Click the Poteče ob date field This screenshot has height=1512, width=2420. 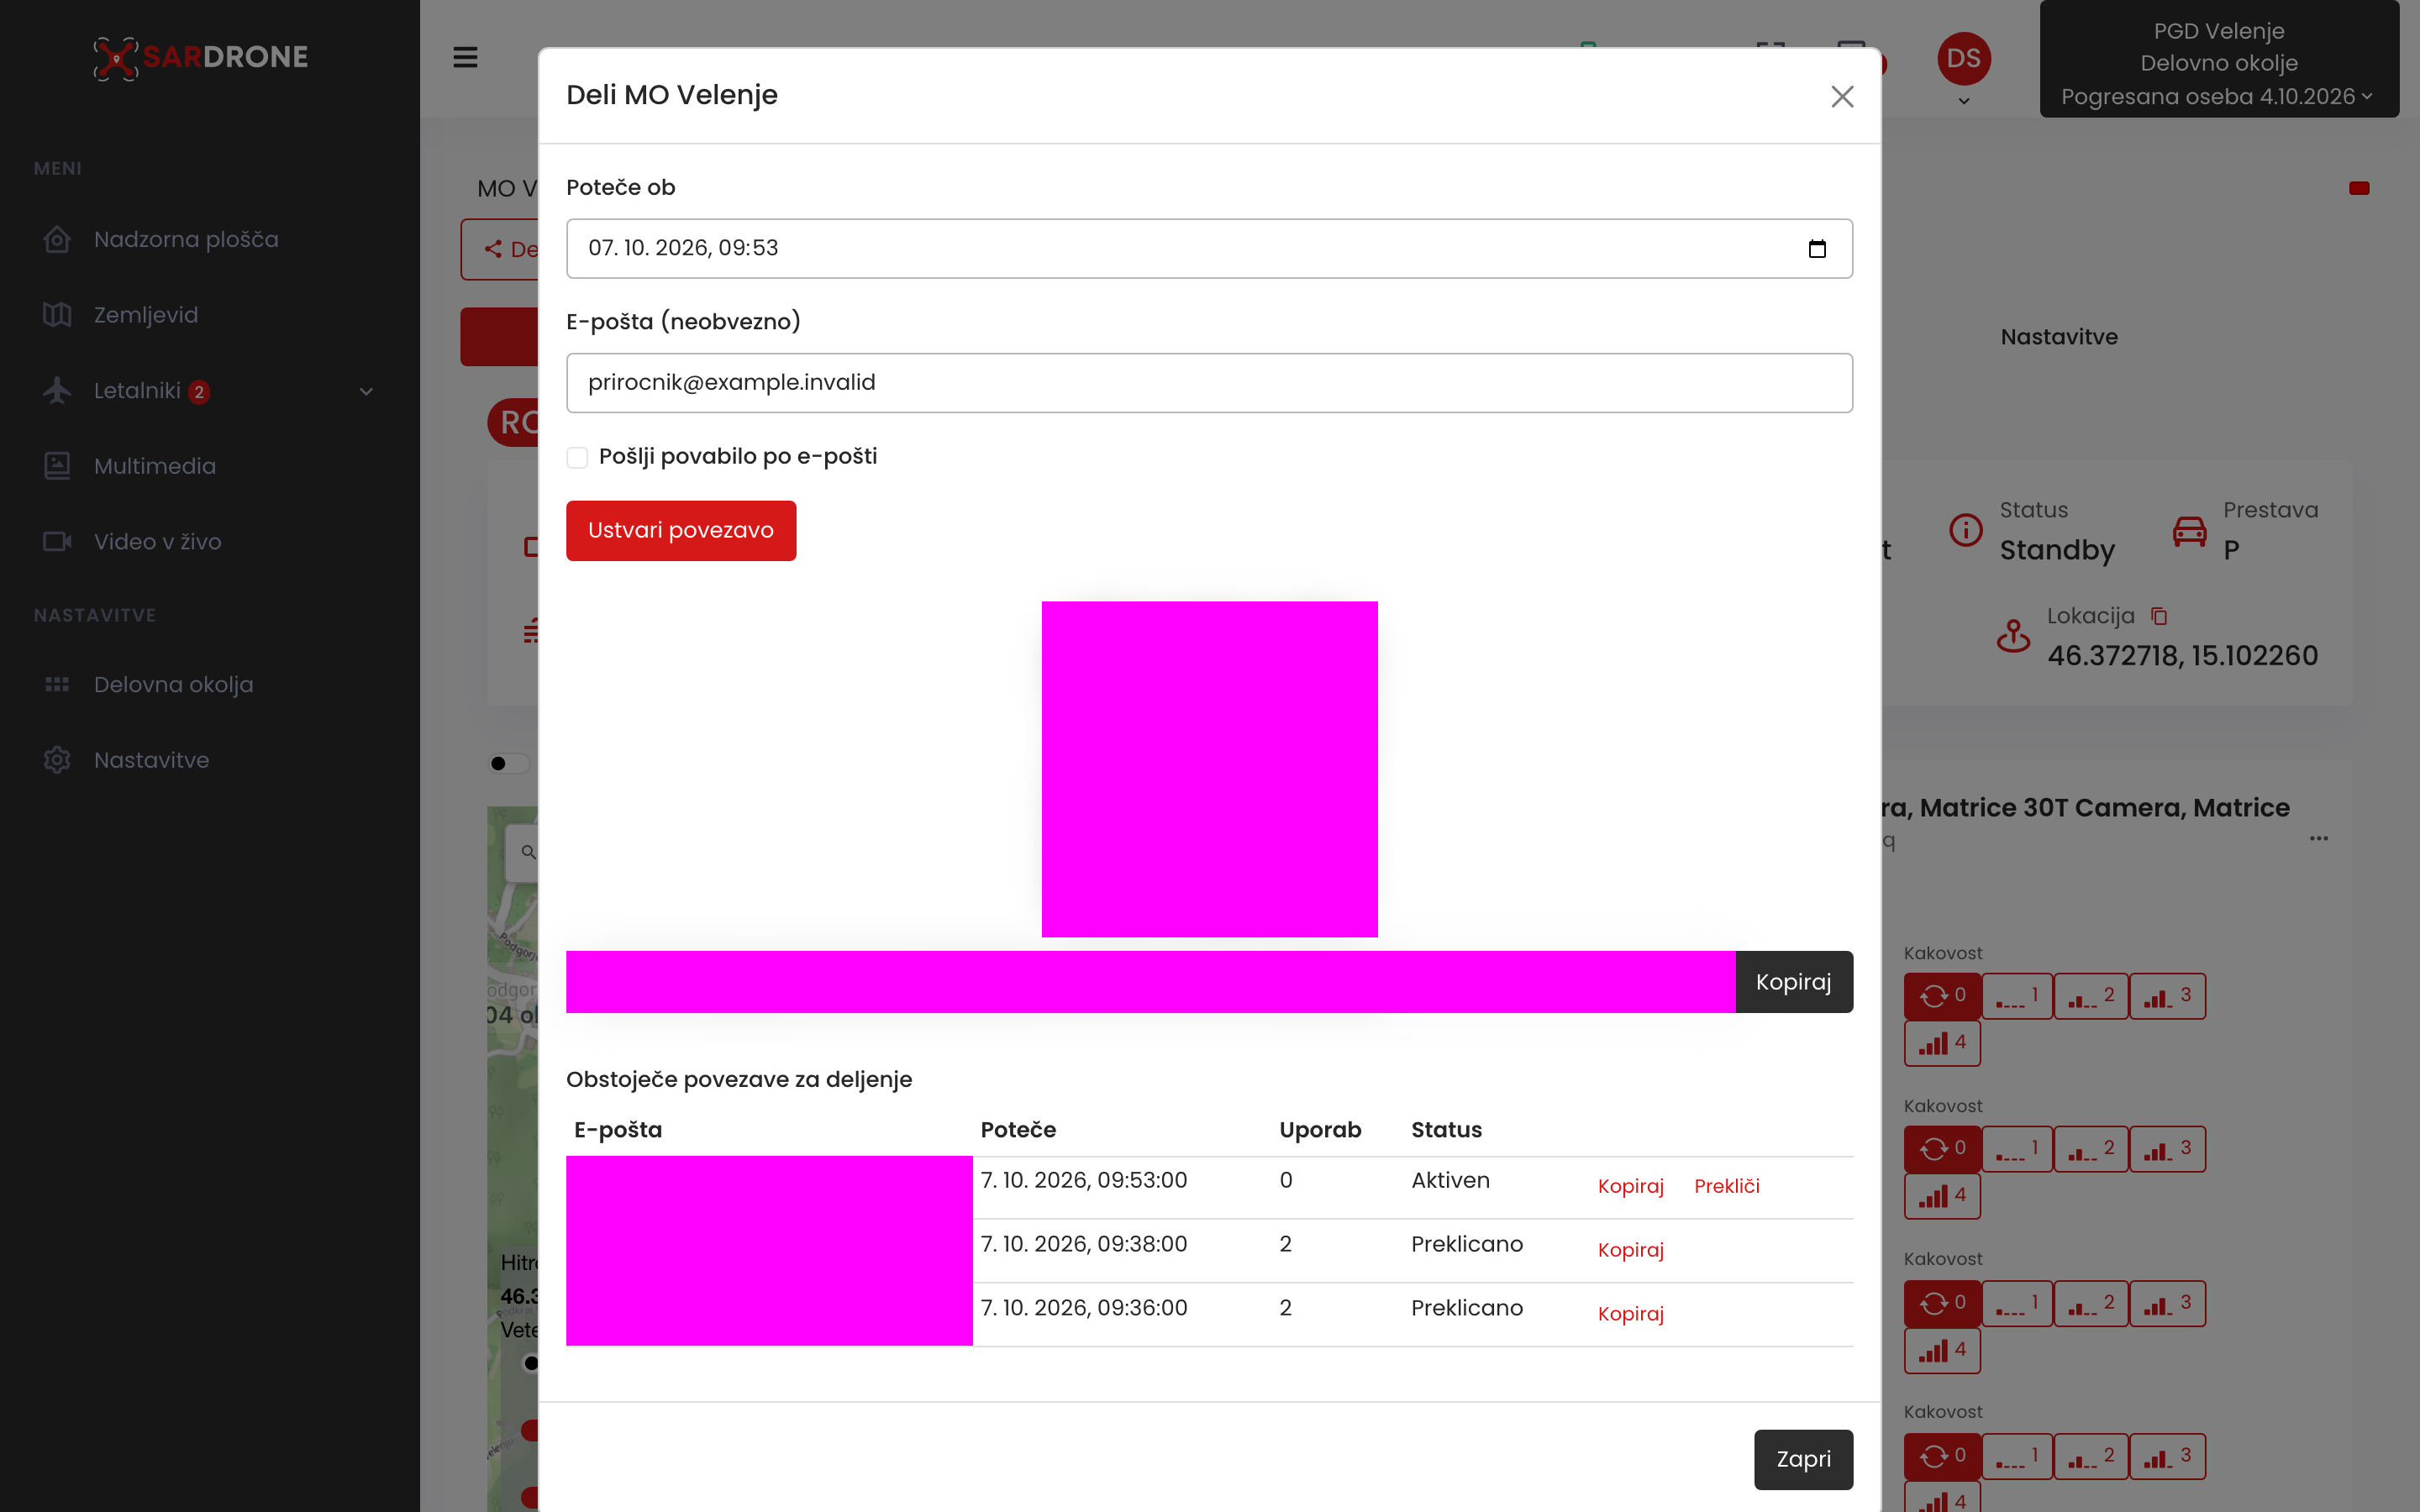(1209, 248)
